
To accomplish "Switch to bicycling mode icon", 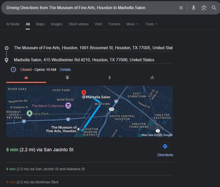I will [152, 77].
